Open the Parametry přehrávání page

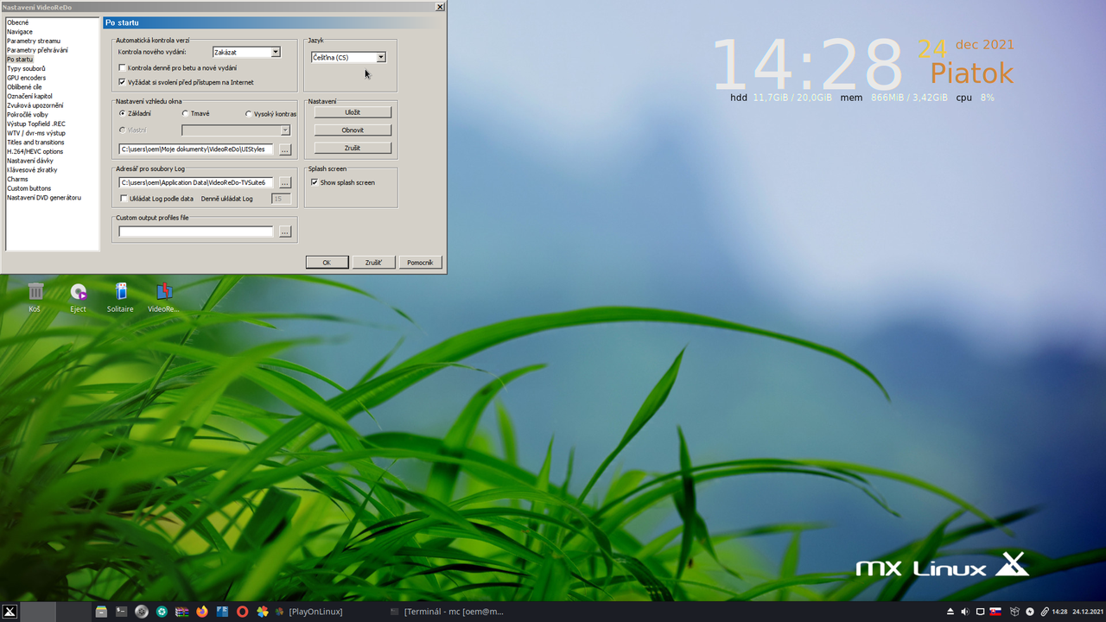[x=37, y=50]
